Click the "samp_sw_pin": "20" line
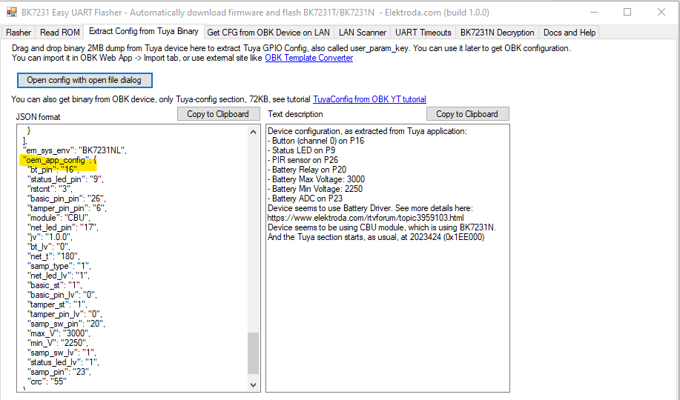The height and width of the screenshot is (400, 680). 66,324
